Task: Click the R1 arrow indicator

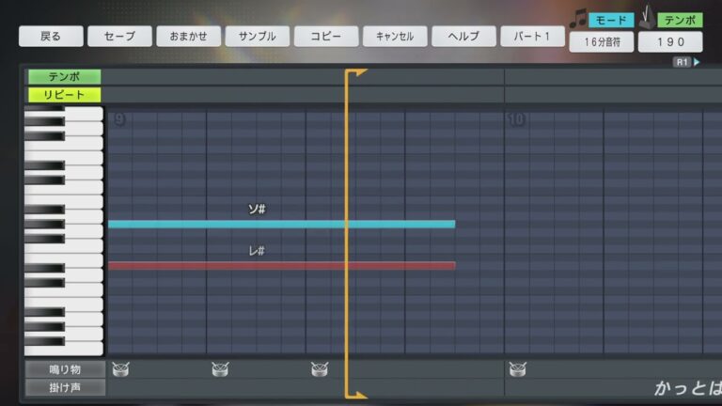Action: coord(686,62)
